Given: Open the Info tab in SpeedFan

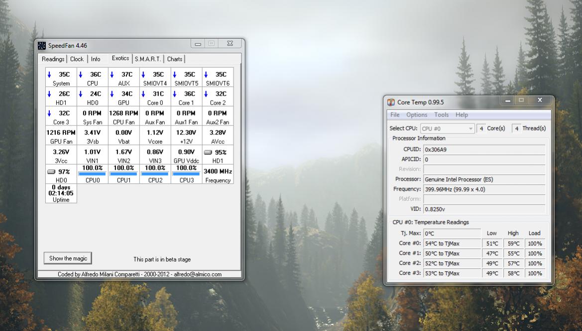Looking at the screenshot, I should (96, 59).
